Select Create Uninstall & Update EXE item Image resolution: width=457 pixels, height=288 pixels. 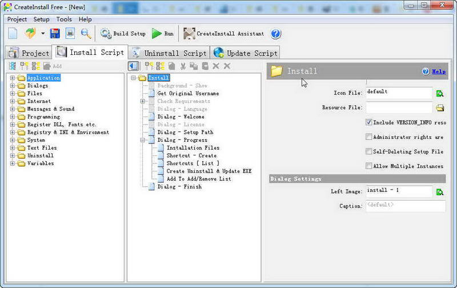tap(209, 171)
